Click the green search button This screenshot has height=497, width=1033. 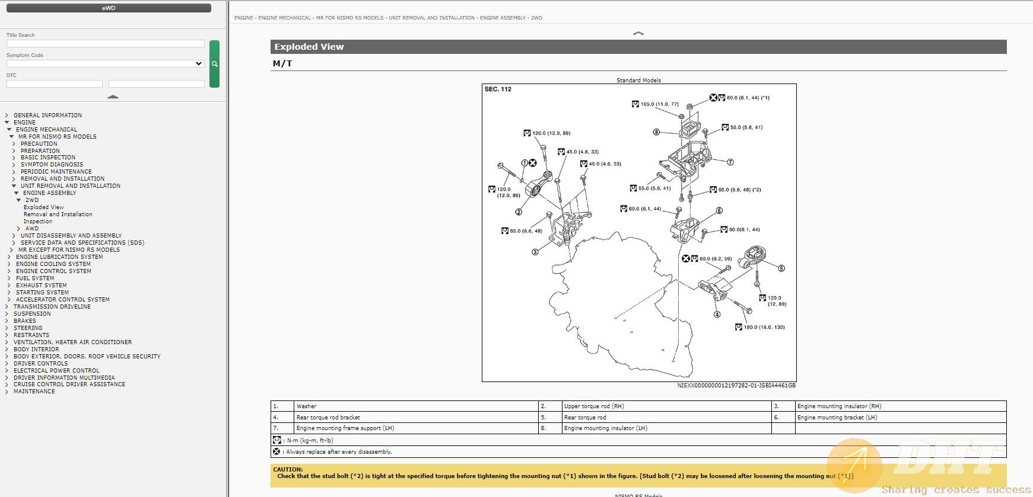214,64
